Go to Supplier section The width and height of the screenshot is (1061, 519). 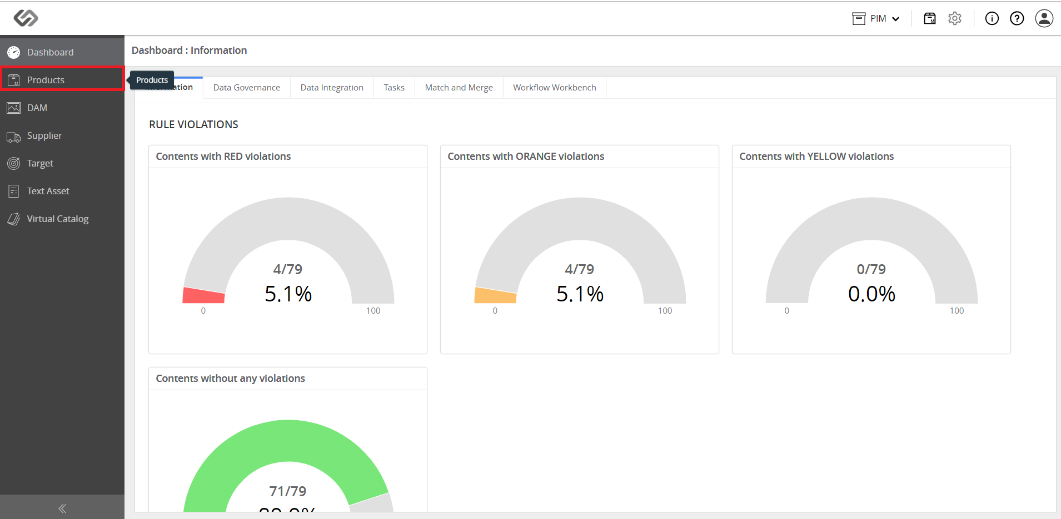coord(62,135)
